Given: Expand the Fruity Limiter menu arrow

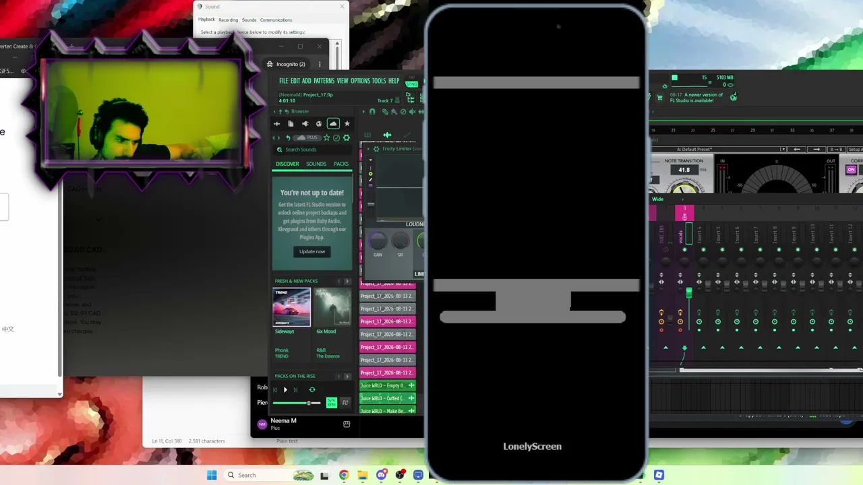Looking at the screenshot, I should click(x=367, y=149).
